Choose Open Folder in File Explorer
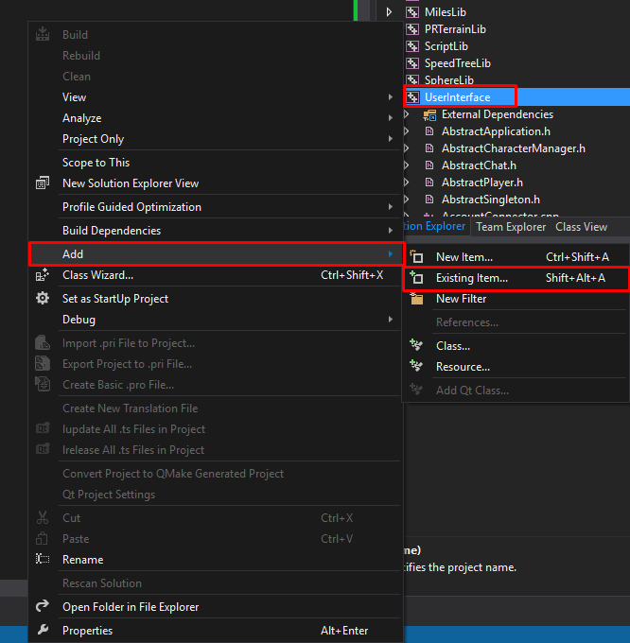 coord(216,606)
